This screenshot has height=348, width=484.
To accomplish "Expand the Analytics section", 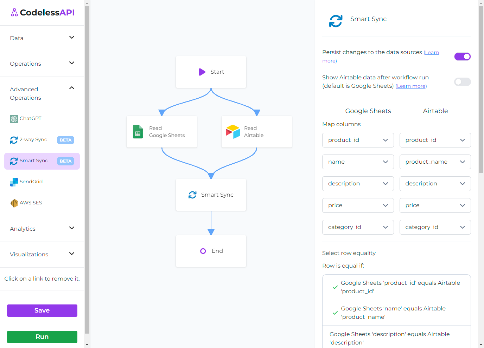I will point(42,229).
